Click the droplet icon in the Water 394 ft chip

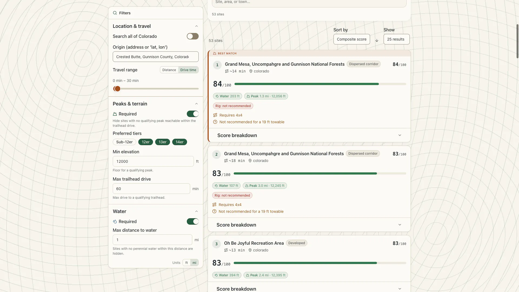[x=216, y=275]
